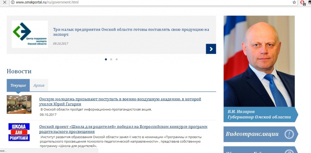Click text about информационно-пропагандистская акция
The width and height of the screenshot is (311, 153).
pyautogui.click(x=96, y=109)
